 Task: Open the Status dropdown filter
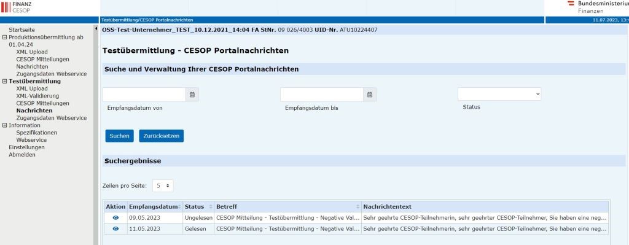point(499,94)
